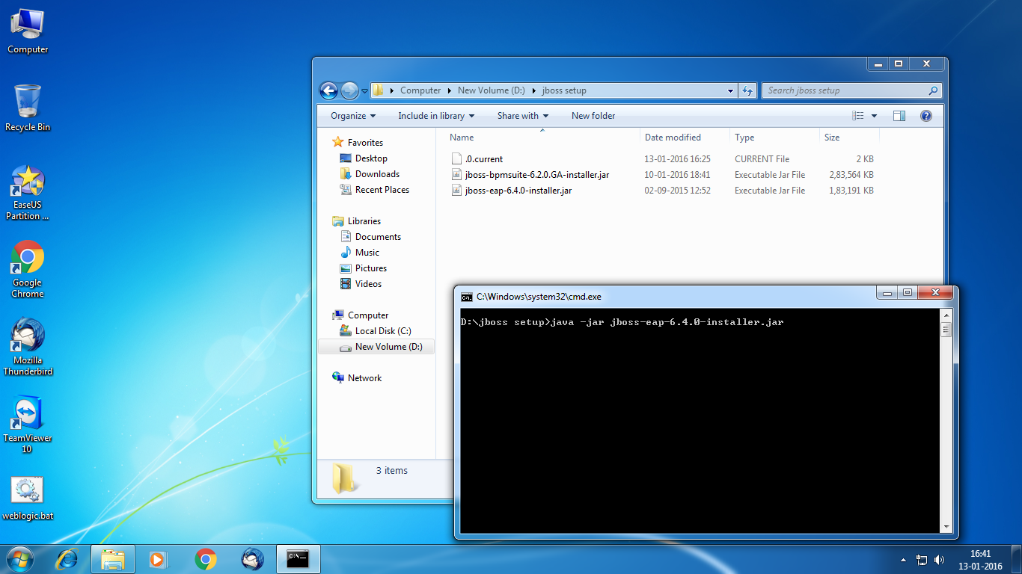Select Mozilla Thunderbird desktop shortcut
1022x574 pixels.
coord(28,348)
